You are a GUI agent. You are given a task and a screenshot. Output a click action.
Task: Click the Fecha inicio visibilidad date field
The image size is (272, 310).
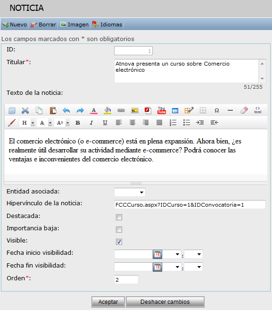133,254
